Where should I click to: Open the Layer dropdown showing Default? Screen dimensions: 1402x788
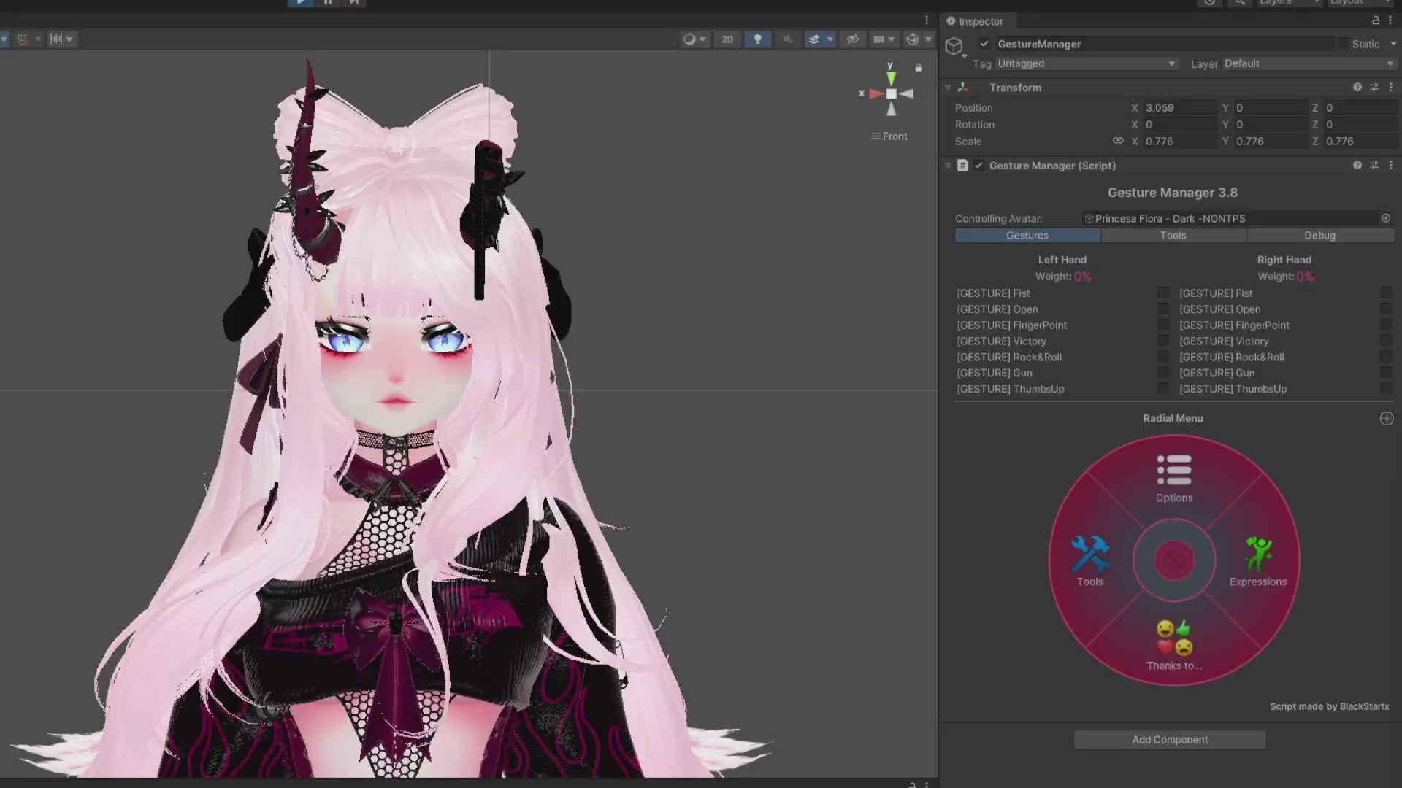point(1309,63)
